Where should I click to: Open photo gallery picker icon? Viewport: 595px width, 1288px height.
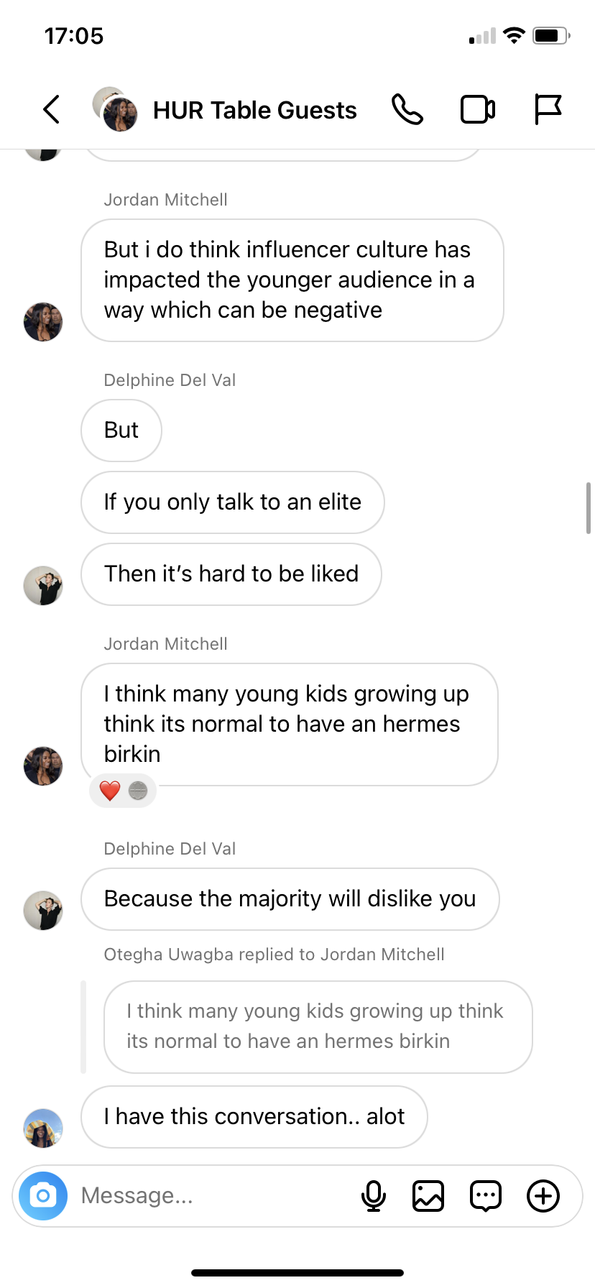click(428, 1196)
